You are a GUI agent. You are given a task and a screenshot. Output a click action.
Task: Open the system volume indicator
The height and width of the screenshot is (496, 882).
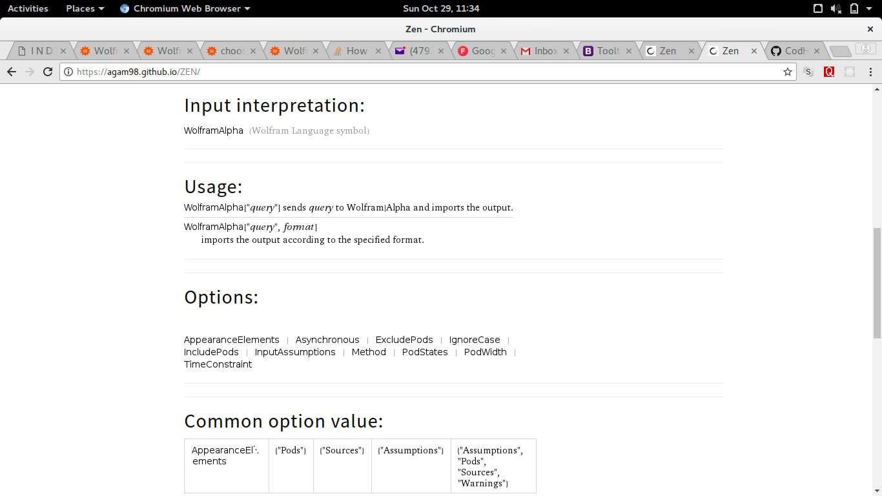(836, 8)
